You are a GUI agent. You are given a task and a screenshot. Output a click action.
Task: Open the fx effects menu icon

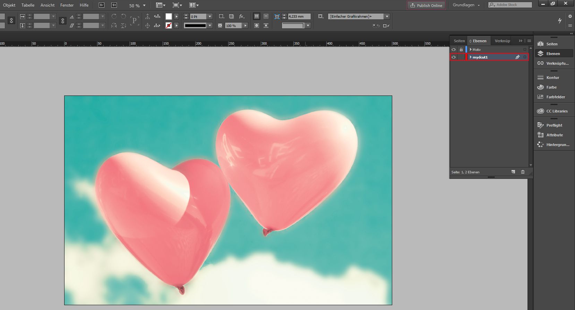[242, 16]
